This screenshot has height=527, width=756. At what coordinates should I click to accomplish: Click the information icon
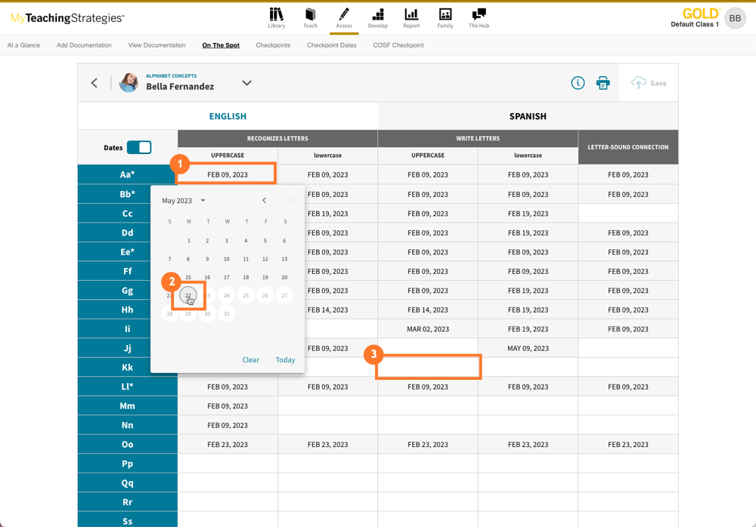point(578,83)
